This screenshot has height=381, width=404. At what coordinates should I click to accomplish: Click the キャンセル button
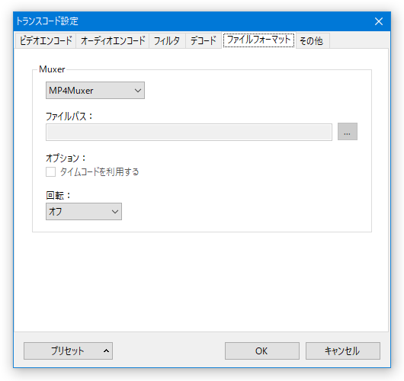coord(343,351)
